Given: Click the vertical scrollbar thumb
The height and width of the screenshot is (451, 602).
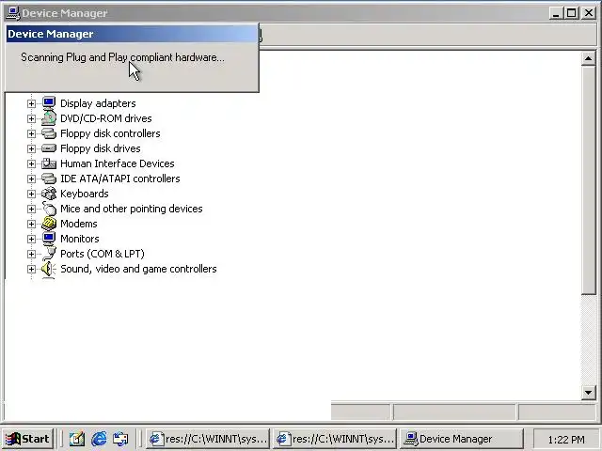Looking at the screenshot, I should pyautogui.click(x=588, y=180).
